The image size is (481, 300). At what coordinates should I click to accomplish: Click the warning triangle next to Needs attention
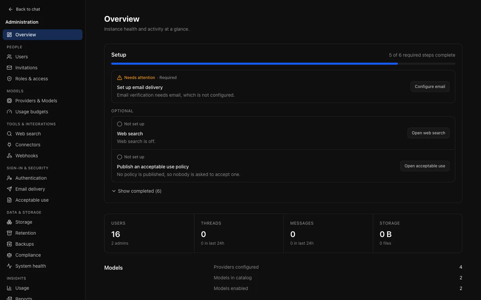(120, 78)
